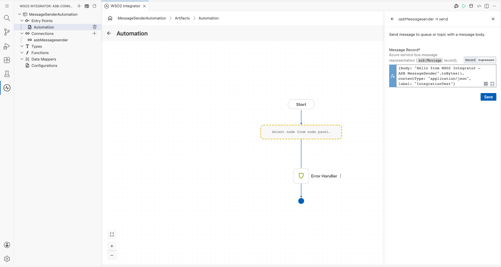Expand the message record editor fullscreen
This screenshot has width=501, height=267.
coord(492,84)
